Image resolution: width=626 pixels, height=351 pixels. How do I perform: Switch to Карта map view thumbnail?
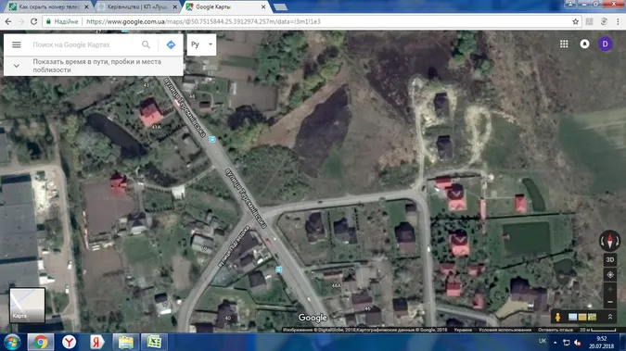(27, 305)
